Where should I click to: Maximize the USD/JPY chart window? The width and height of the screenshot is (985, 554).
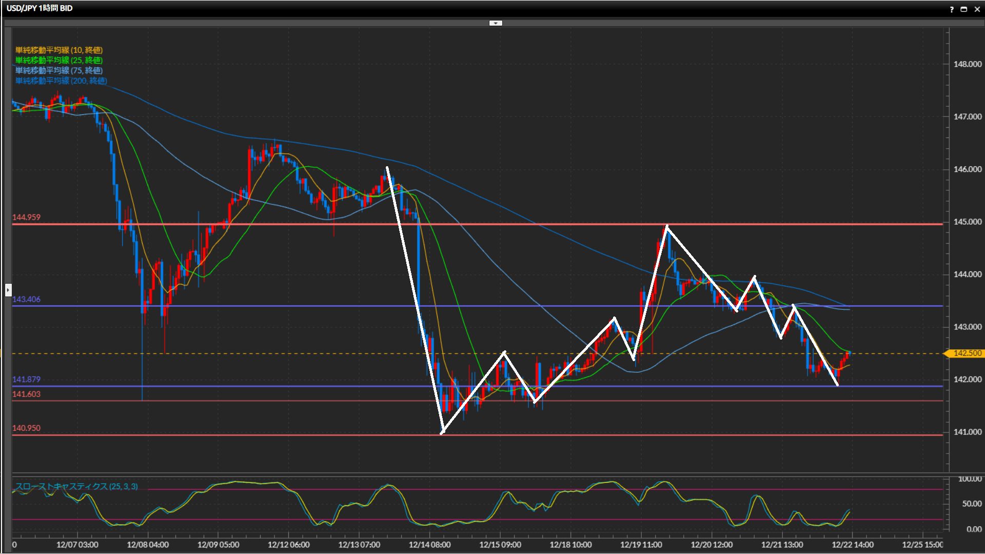point(964,9)
